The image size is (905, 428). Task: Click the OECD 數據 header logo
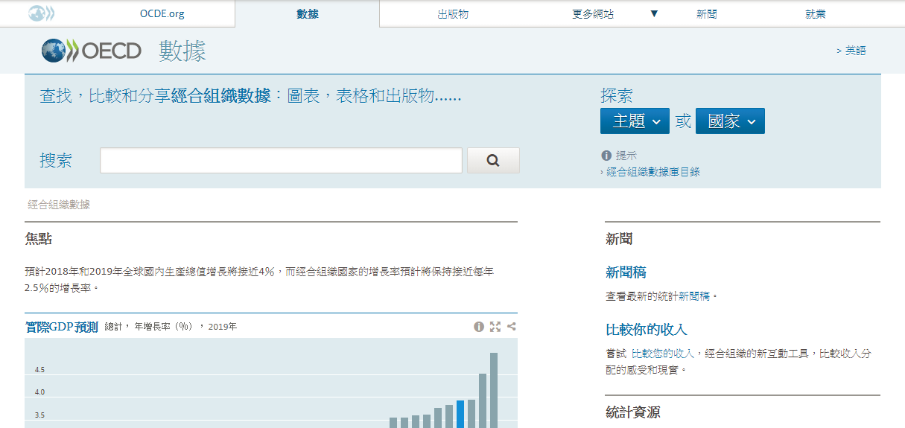(124, 51)
